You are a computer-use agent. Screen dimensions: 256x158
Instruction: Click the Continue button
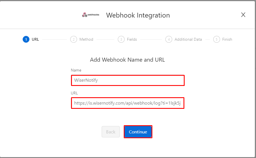click(x=138, y=132)
